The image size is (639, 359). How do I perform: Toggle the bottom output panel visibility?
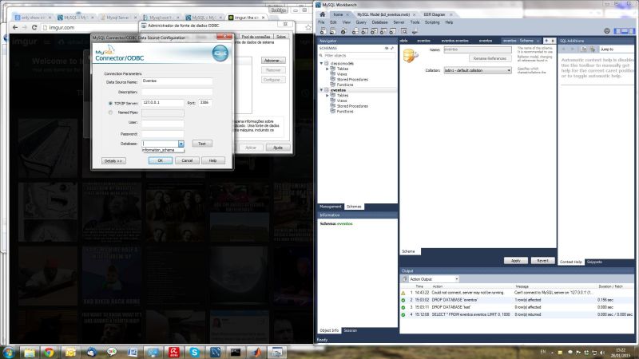pos(625,31)
